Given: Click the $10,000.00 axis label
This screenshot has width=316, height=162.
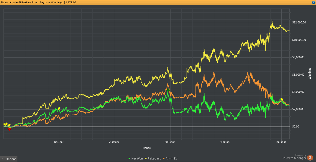Looking at the screenshot, I should (x=299, y=40).
